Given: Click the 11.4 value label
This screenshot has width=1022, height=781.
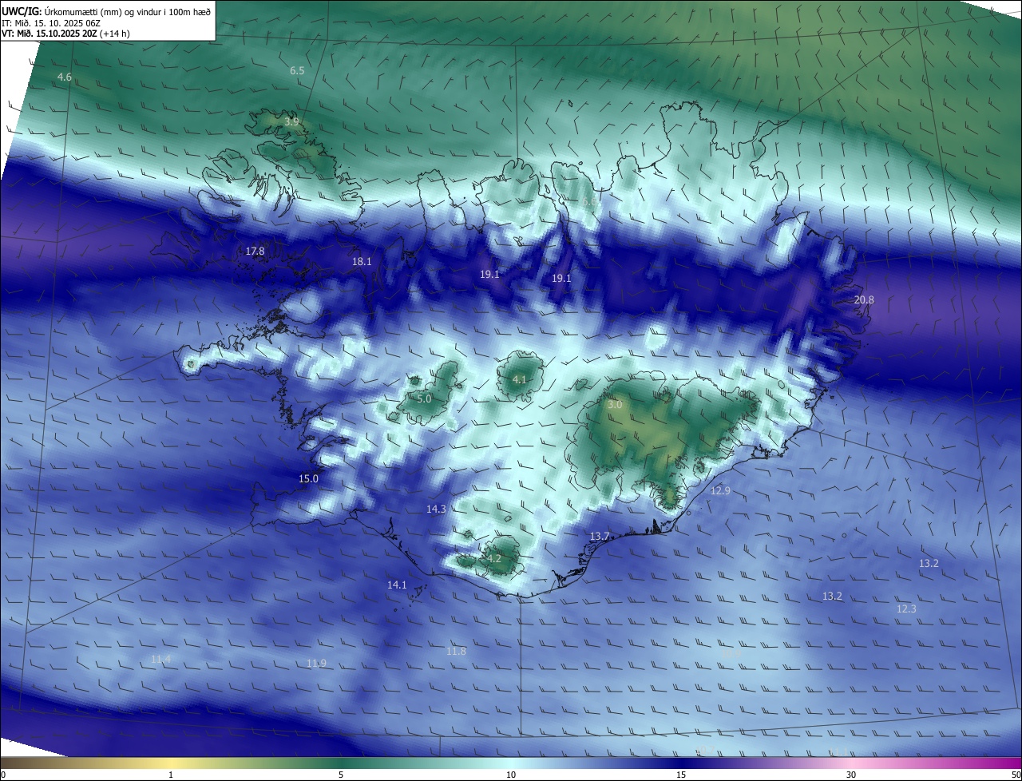Looking at the screenshot, I should point(160,660).
